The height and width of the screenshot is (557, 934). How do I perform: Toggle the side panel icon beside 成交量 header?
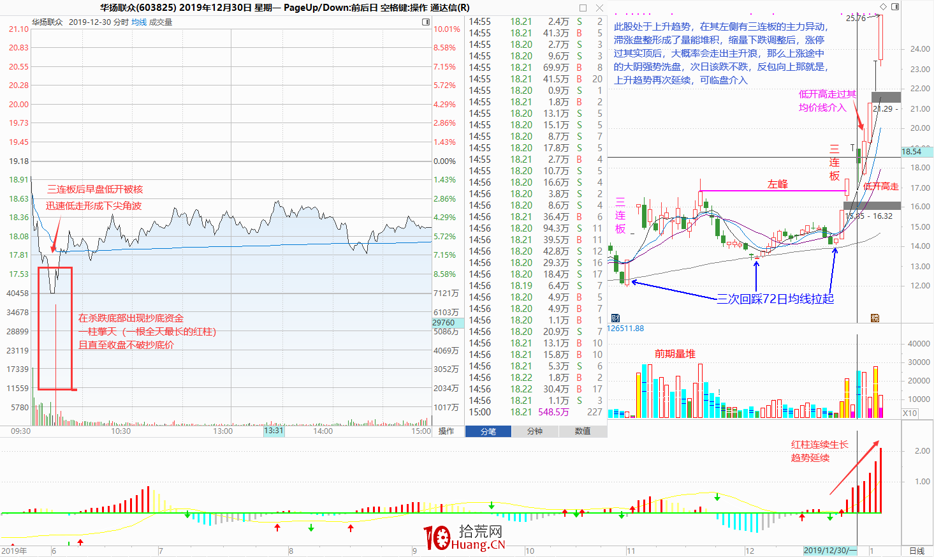click(x=426, y=22)
